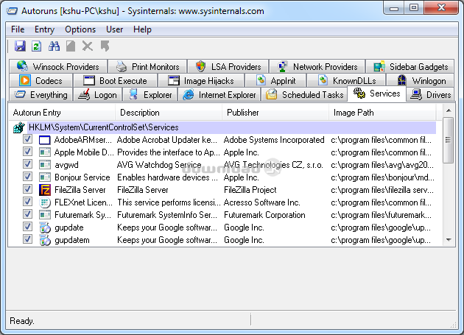Uncheck the AdobeARMservice checkbox

(27, 139)
